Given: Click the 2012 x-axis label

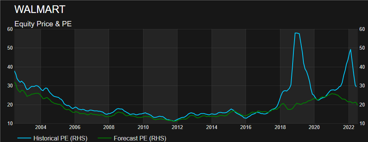Looking at the screenshot, I should click(x=177, y=127).
